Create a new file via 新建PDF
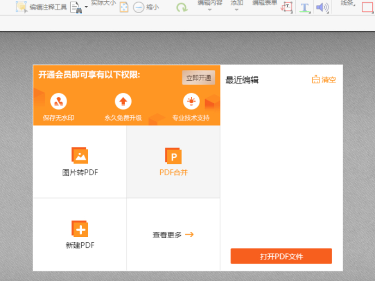 click(x=80, y=235)
